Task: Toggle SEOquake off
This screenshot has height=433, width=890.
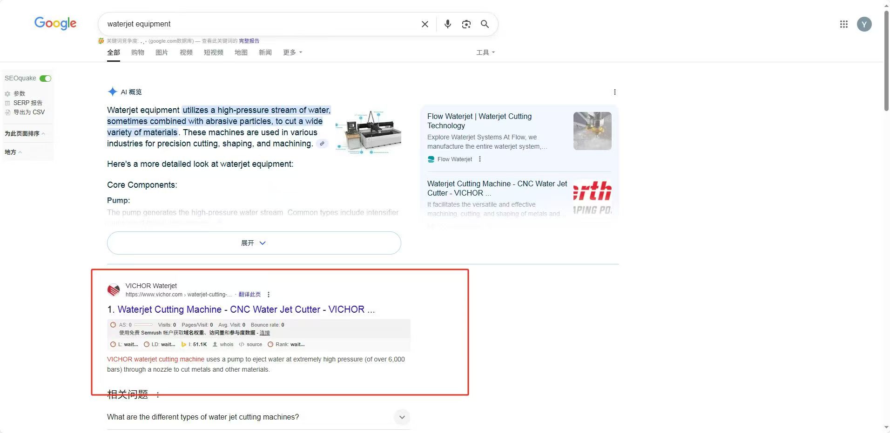Action: 45,79
